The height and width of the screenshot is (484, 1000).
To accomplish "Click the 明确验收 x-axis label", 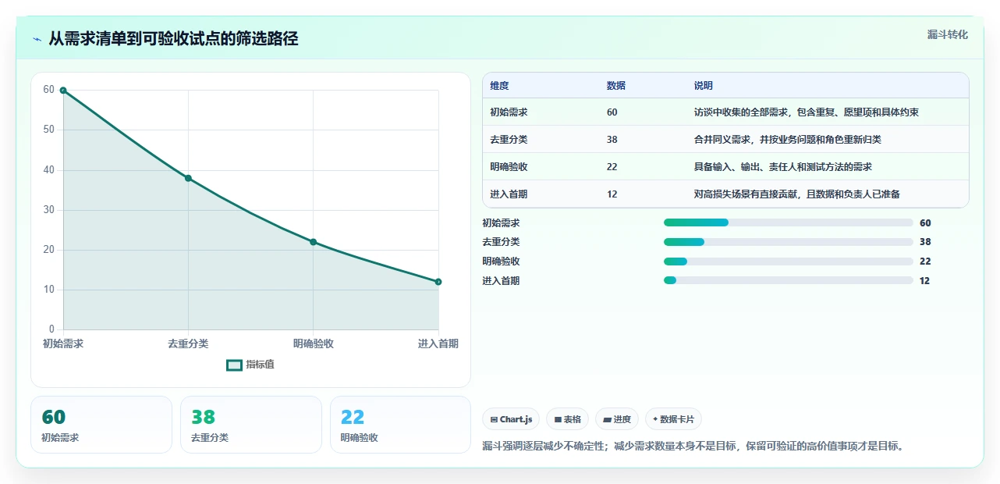I will tap(313, 343).
